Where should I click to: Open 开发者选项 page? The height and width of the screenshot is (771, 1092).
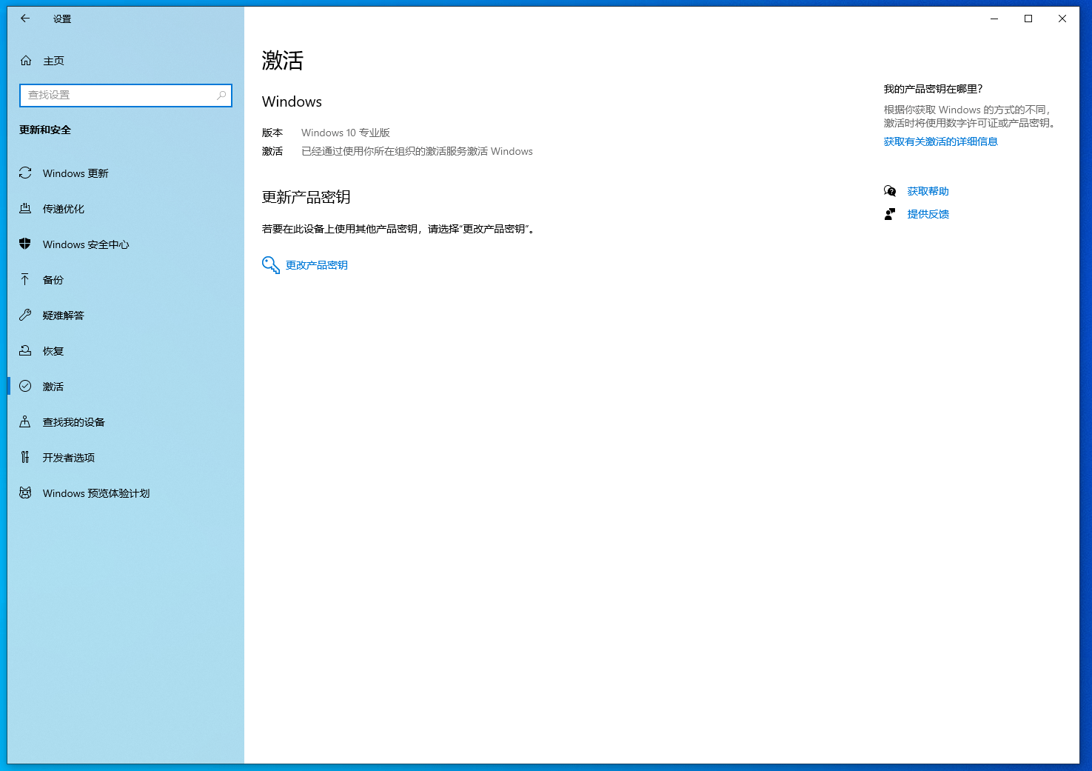pos(126,458)
